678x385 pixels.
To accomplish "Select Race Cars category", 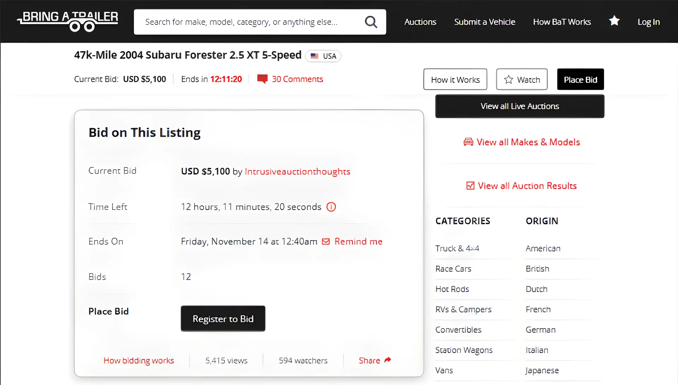I will tap(453, 269).
